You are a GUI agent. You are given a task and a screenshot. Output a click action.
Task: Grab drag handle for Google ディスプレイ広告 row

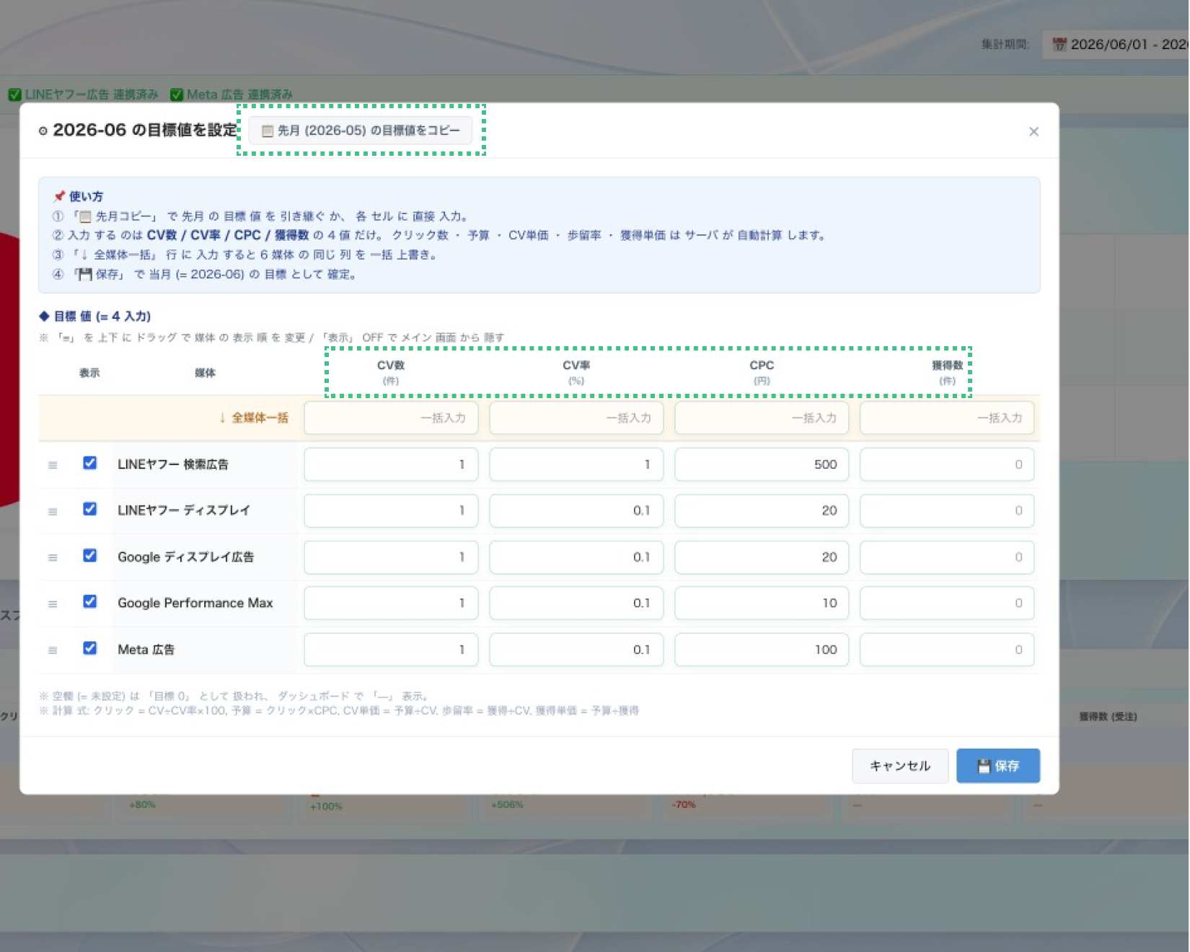click(x=53, y=557)
